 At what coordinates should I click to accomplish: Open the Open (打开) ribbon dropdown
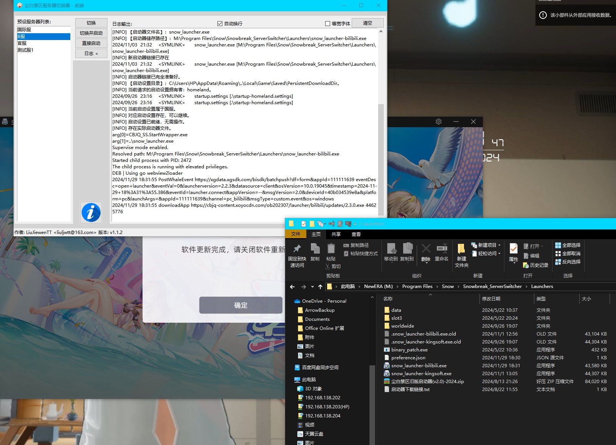point(534,246)
